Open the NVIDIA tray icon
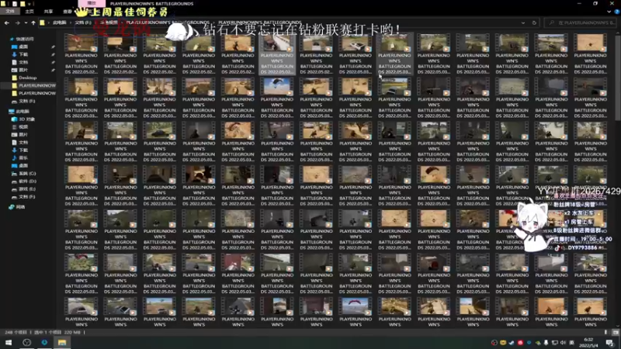Viewport: 621px width, 349px height. click(537, 343)
